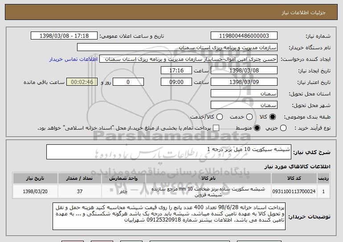Click the creation time field 17:16

pos(176,71)
